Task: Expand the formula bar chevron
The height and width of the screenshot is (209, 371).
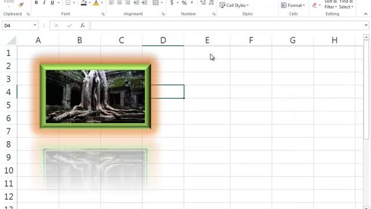Action: (x=366, y=25)
